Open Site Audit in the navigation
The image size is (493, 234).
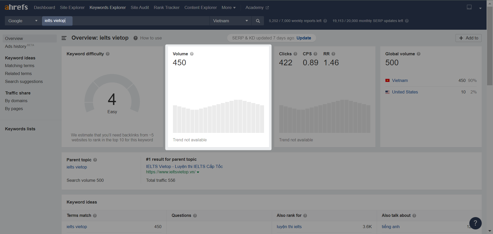140,7
